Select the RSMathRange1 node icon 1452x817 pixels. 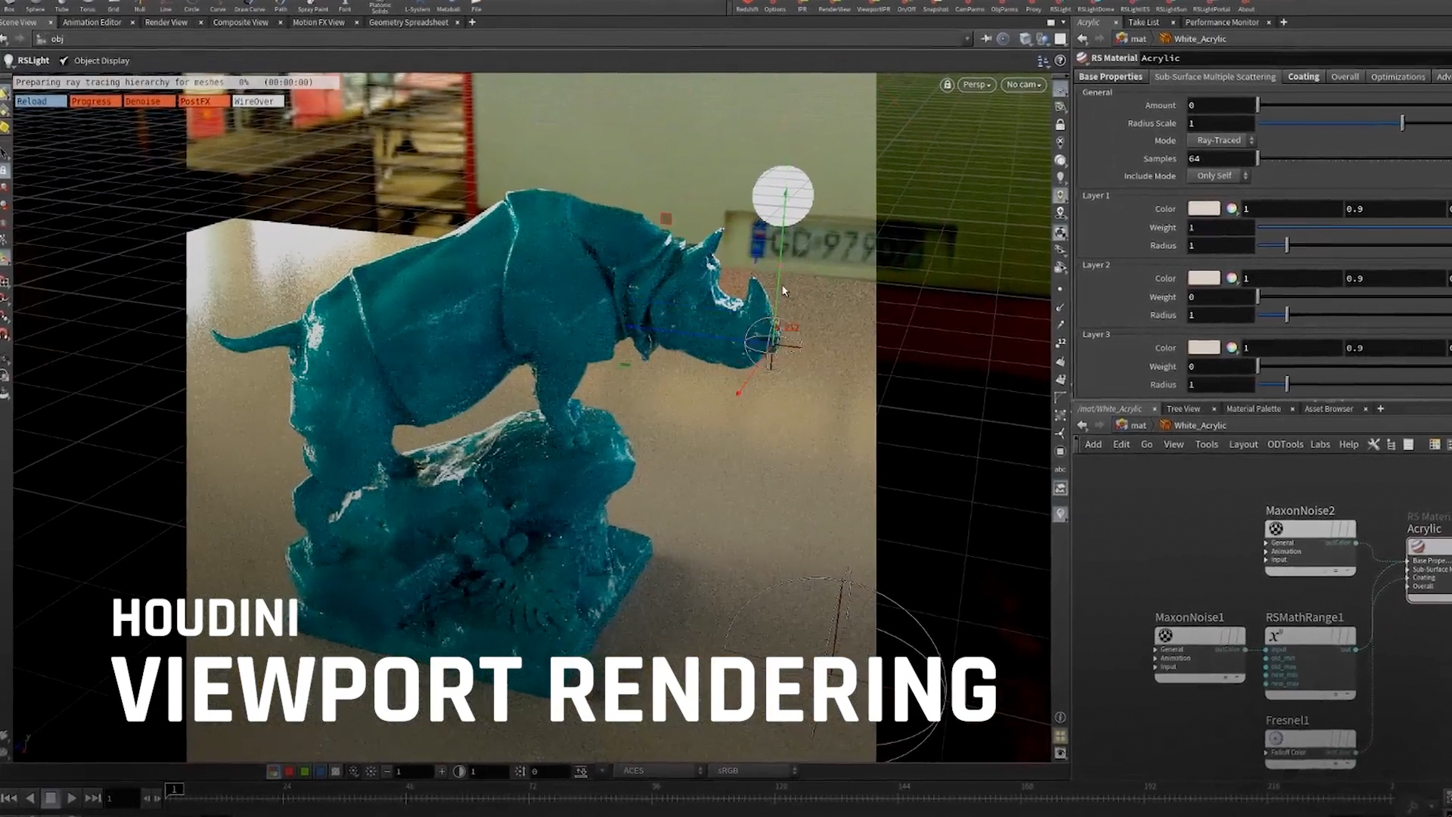pyautogui.click(x=1276, y=636)
